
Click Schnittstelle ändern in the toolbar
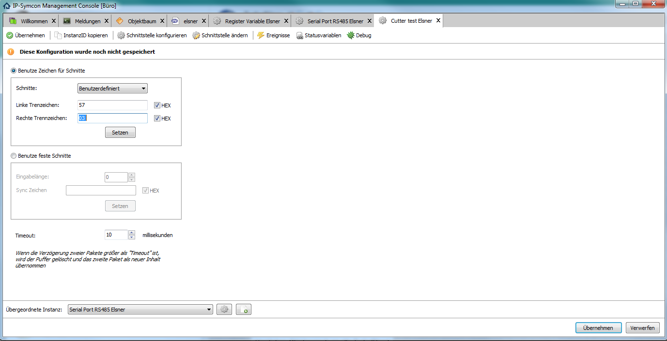220,35
